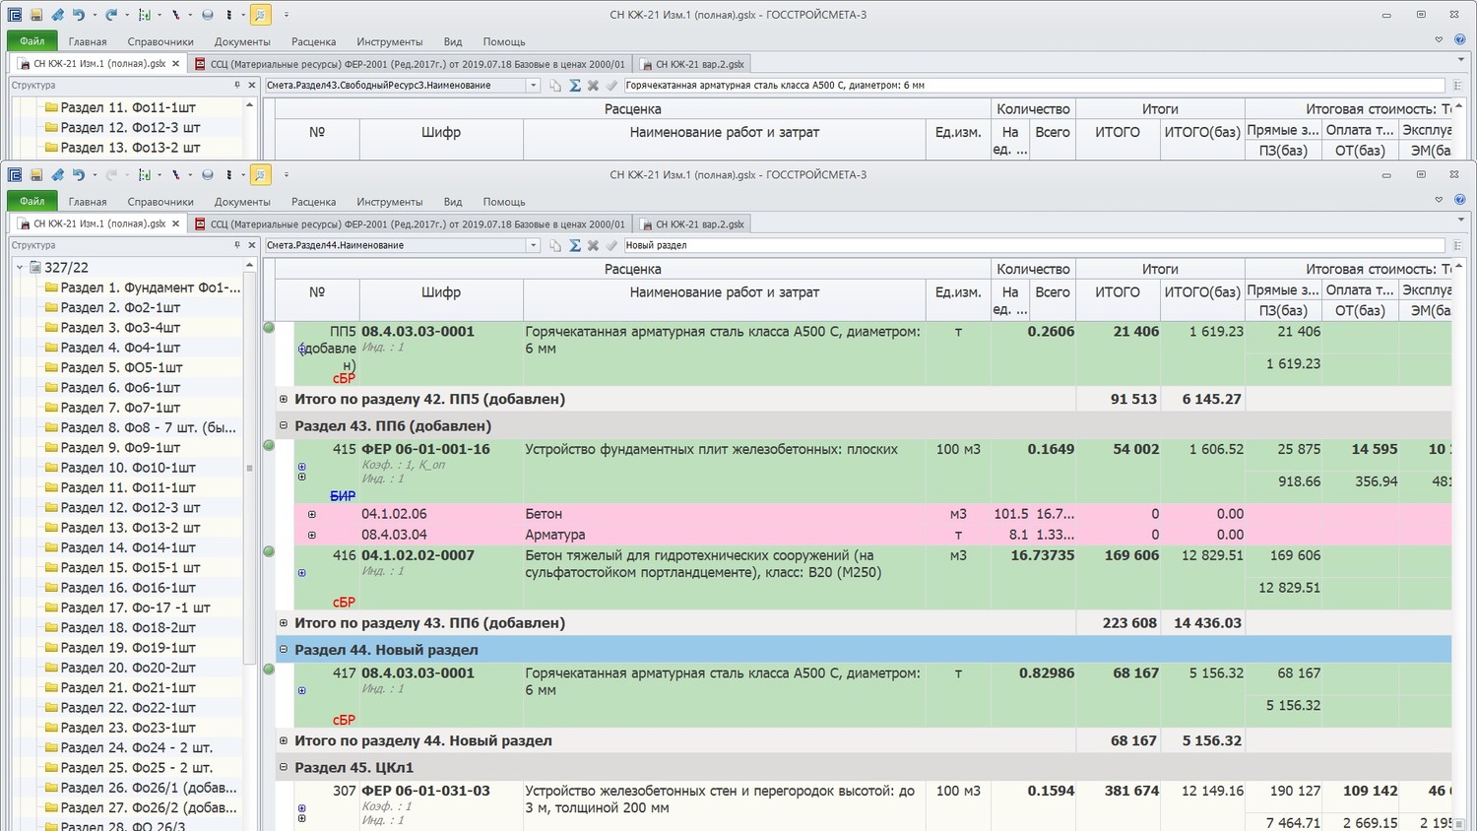Click the Sum (Σ) icon beside the Смета.Раздел44.Наименование field
Screen dimensions: 1477x831
tap(575, 245)
